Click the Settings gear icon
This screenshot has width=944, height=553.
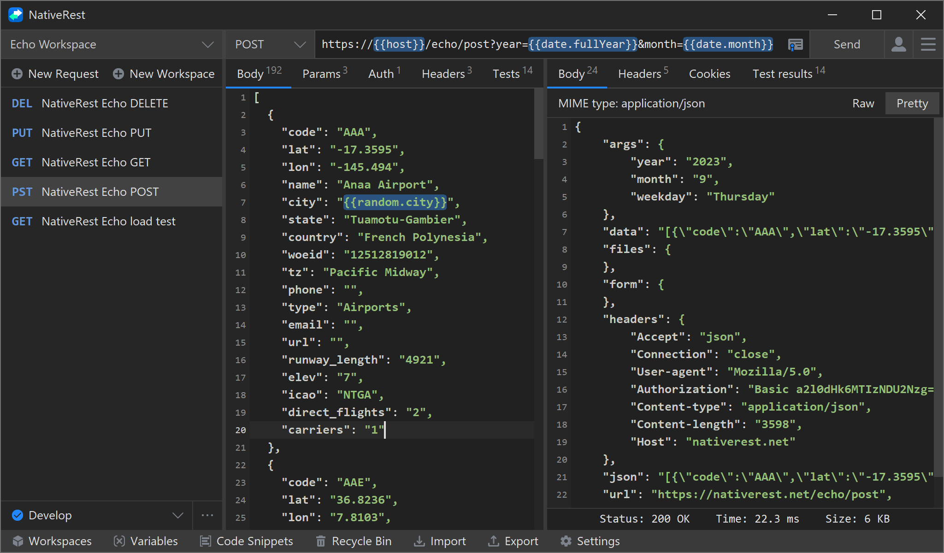pyautogui.click(x=566, y=541)
